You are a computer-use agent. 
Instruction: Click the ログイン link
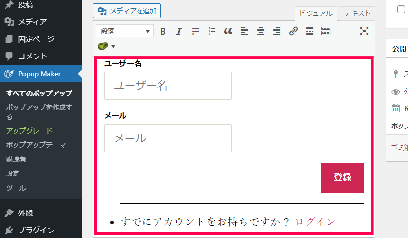click(315, 222)
